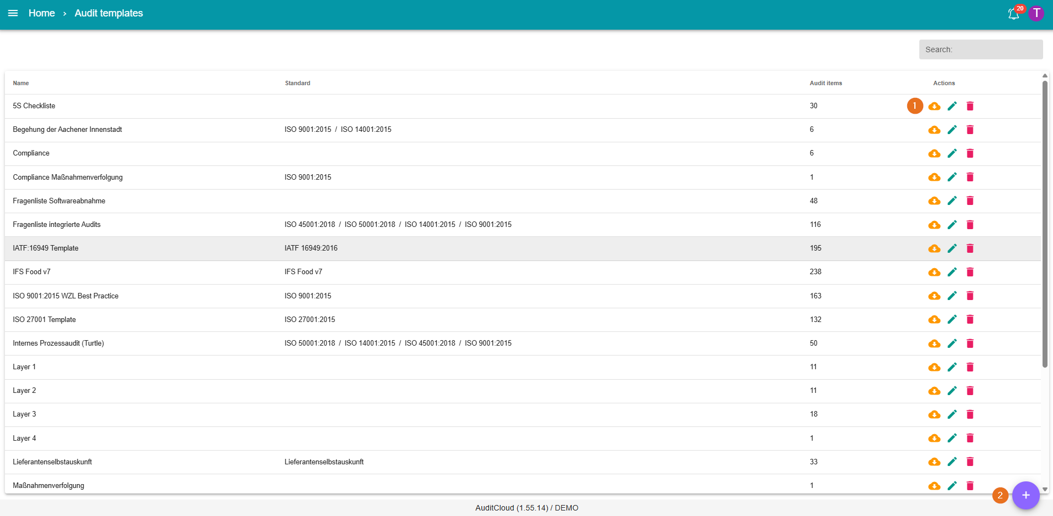The image size is (1053, 516).
Task: Edit the Lieferantenselbstauskunft template
Action: pos(952,462)
